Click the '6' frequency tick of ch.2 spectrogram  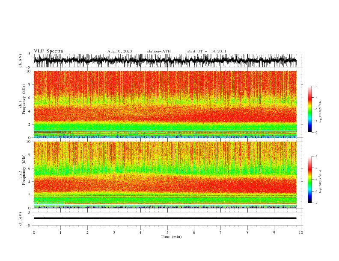pyautogui.click(x=30, y=168)
